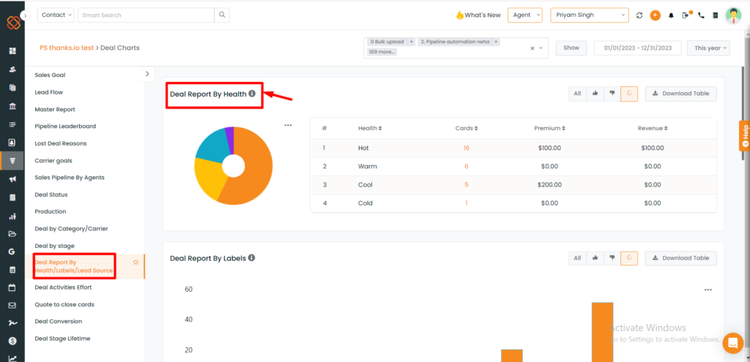
Task: Select thumbs-up filter in Deal Report By Labels
Action: [595, 258]
